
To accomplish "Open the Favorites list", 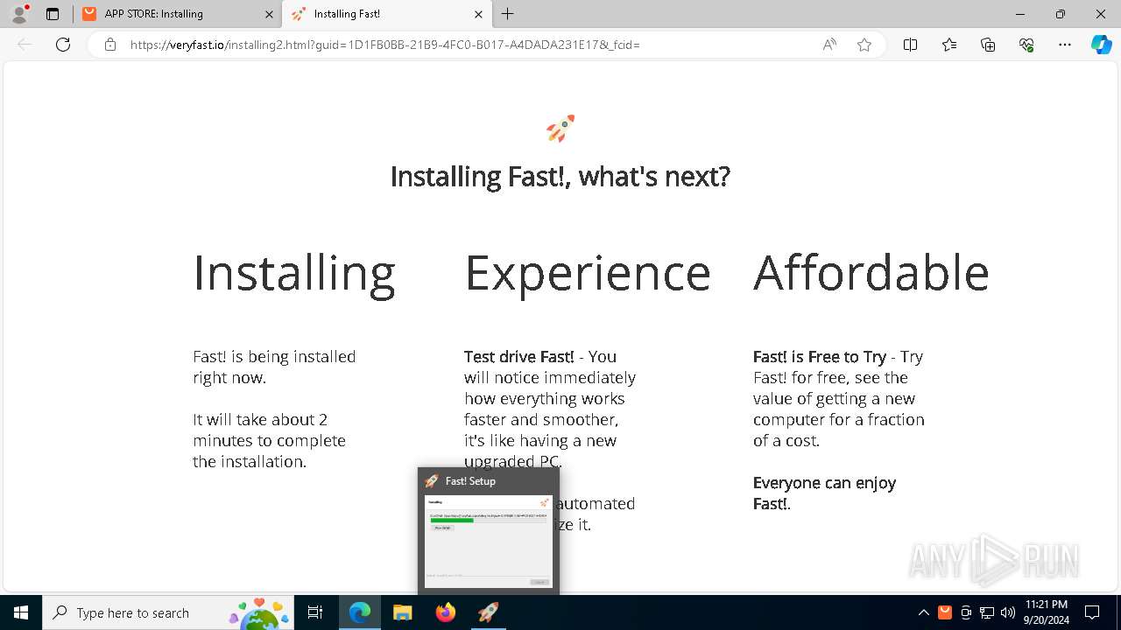I will pos(949,45).
